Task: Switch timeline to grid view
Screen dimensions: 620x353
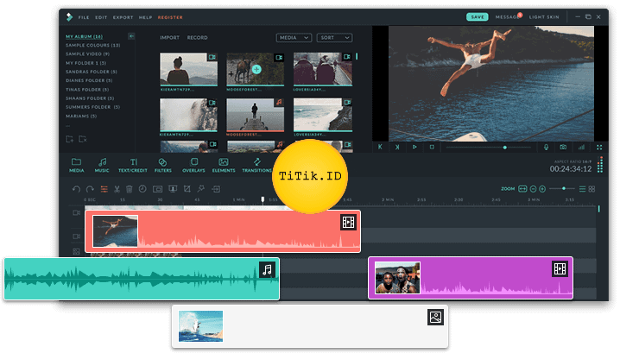Action: (592, 189)
